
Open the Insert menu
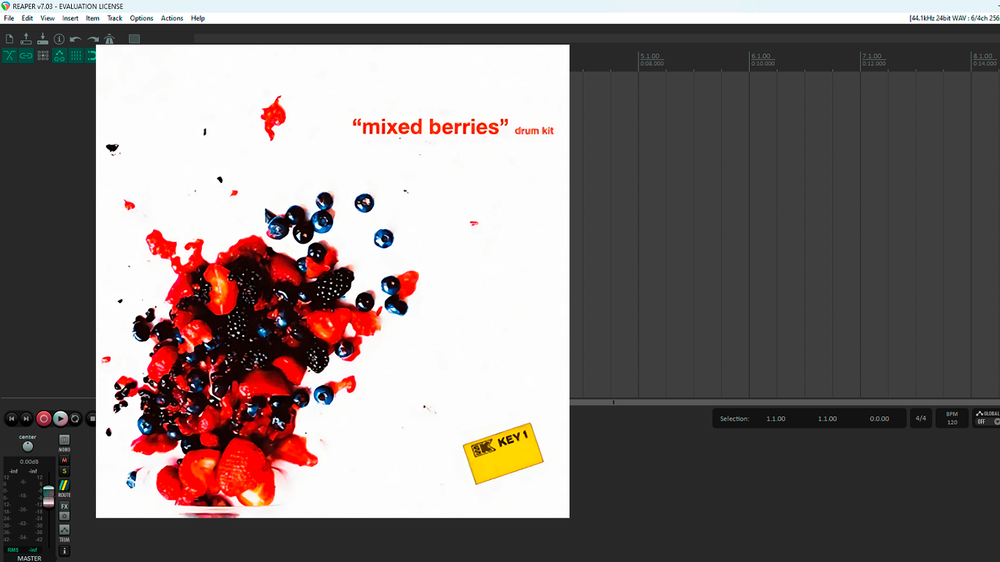70,18
